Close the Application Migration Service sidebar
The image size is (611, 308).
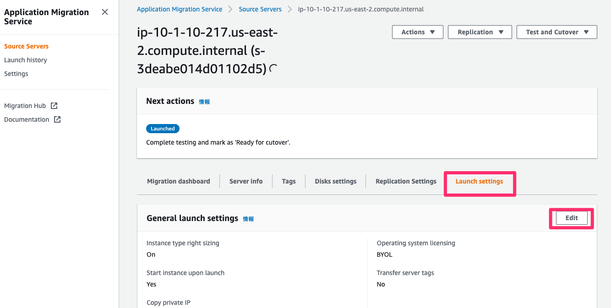pos(105,12)
